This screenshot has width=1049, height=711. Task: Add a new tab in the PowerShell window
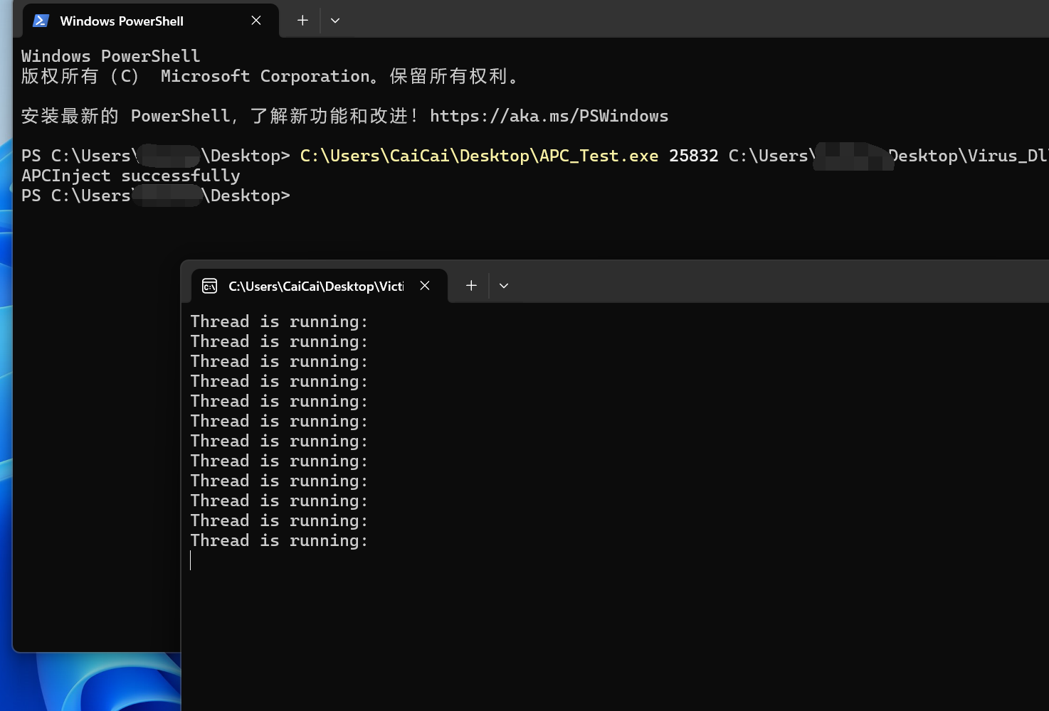[302, 21]
